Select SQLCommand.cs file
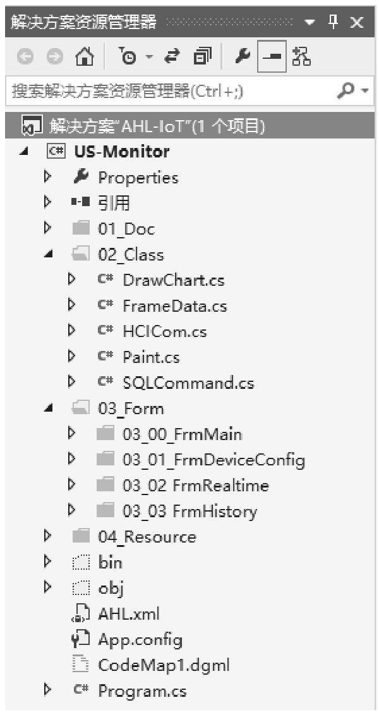 pos(188,383)
